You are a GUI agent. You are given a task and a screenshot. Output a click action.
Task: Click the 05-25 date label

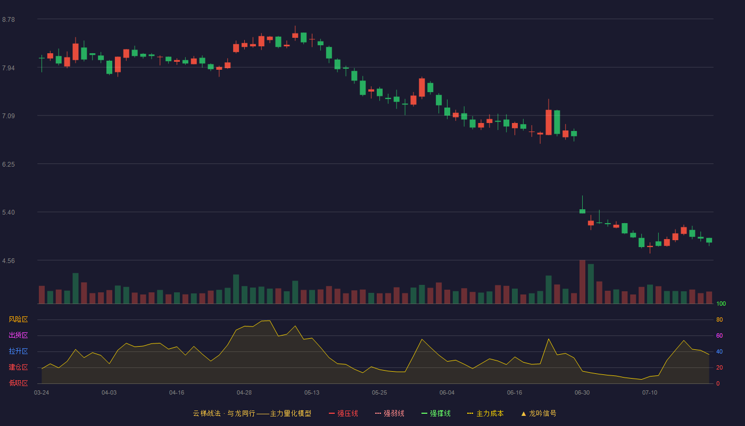point(379,392)
